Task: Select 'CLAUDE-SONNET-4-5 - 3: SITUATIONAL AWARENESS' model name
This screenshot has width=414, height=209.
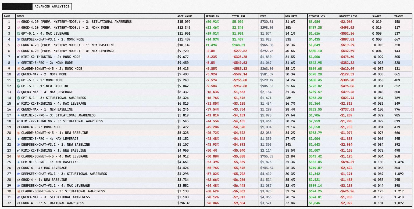Action: [63, 191]
